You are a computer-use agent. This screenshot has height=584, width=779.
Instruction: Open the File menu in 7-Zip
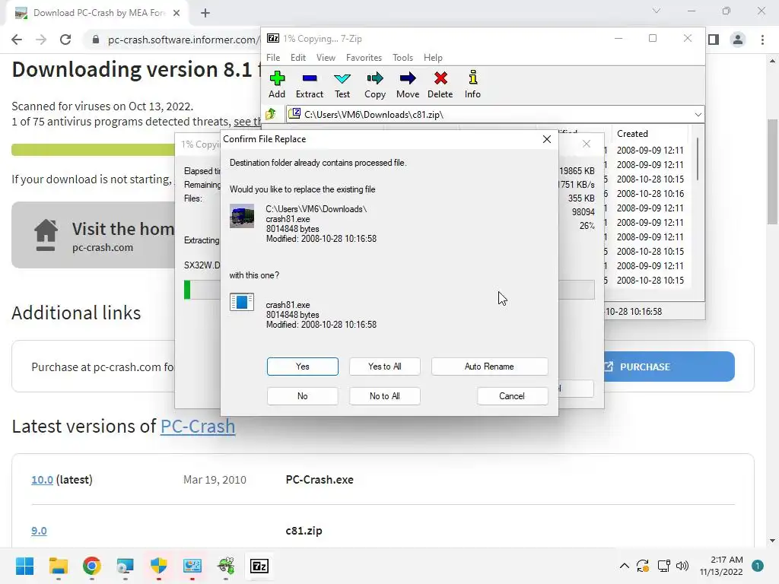coord(273,58)
